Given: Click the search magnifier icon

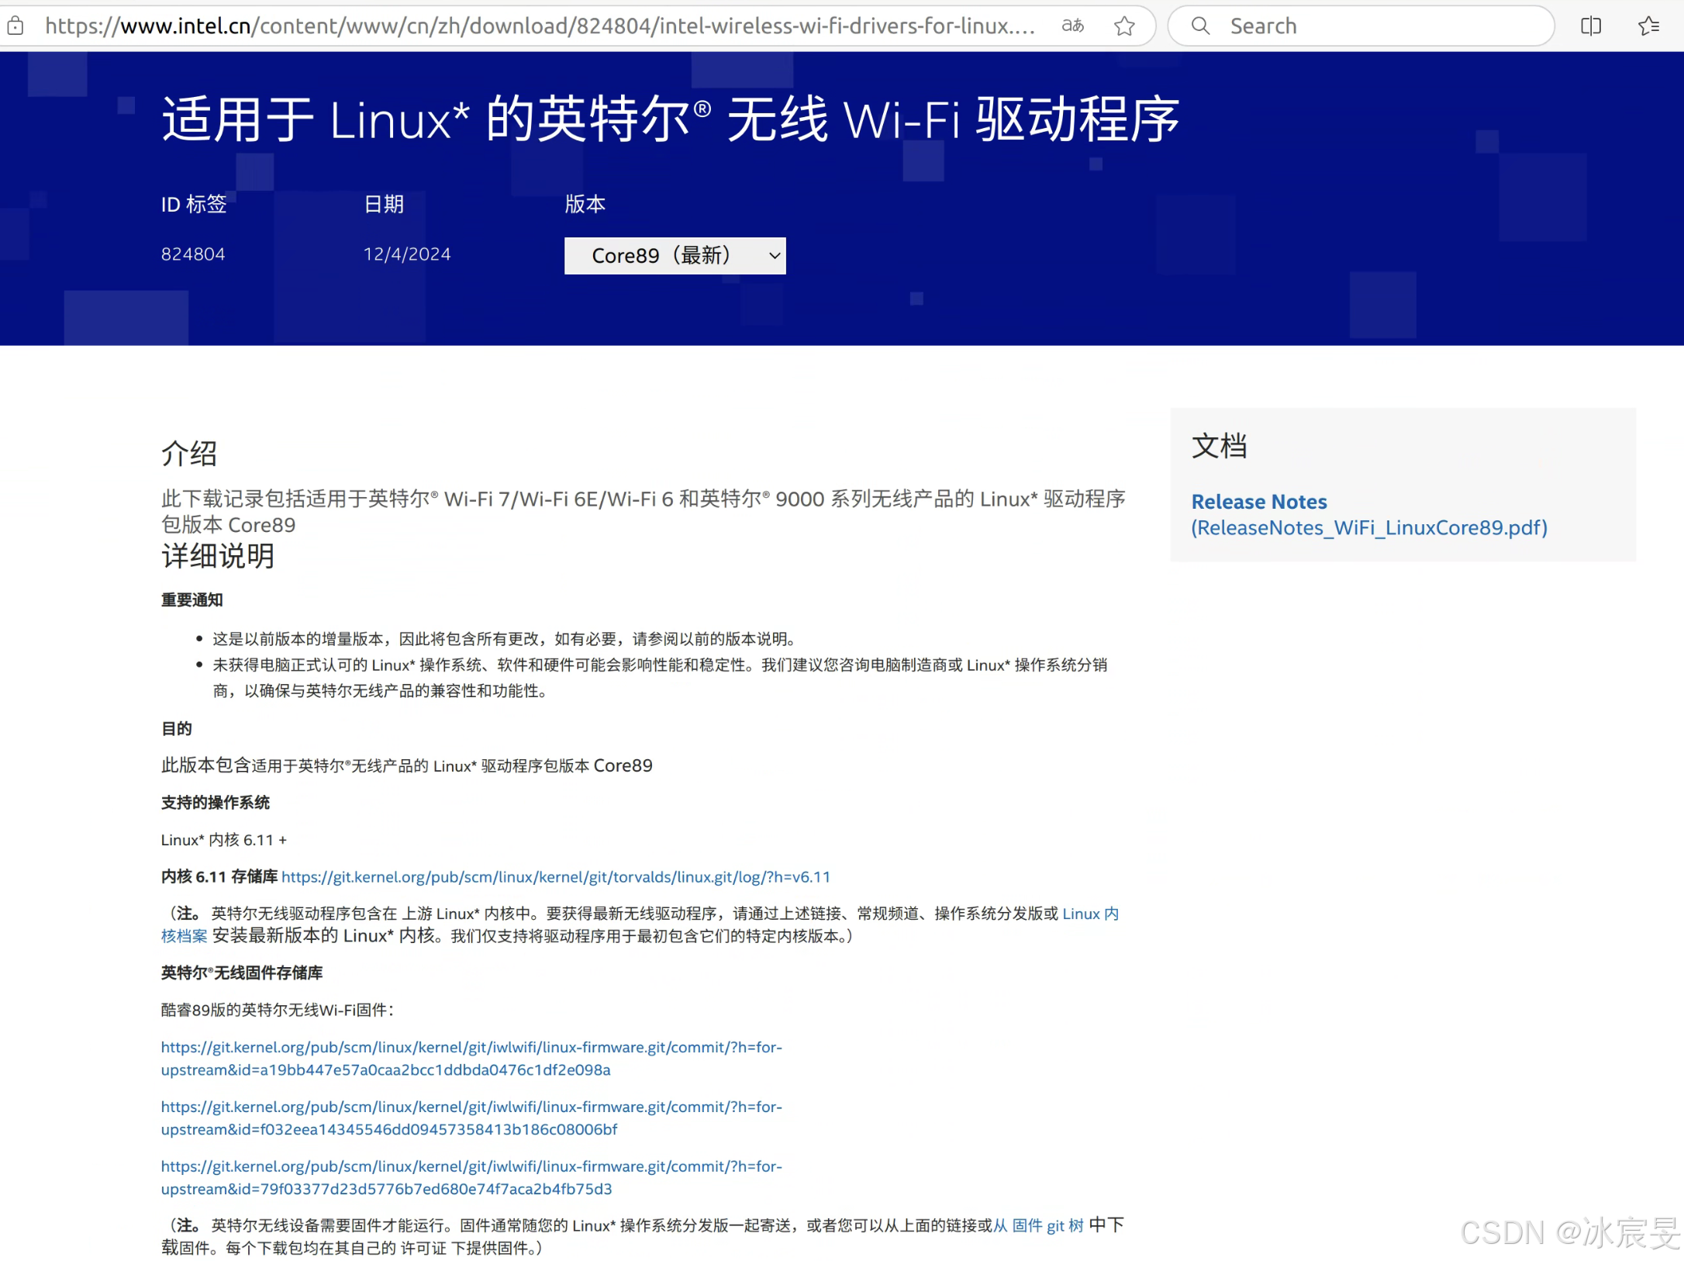Looking at the screenshot, I should click(1200, 26).
